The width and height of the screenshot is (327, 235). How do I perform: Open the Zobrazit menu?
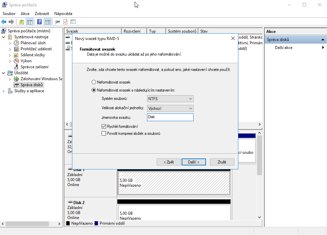(42, 14)
